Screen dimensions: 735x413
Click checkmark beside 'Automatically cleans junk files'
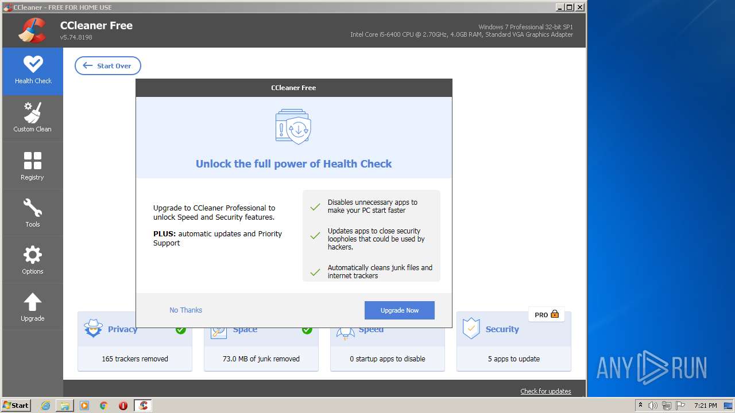(315, 272)
